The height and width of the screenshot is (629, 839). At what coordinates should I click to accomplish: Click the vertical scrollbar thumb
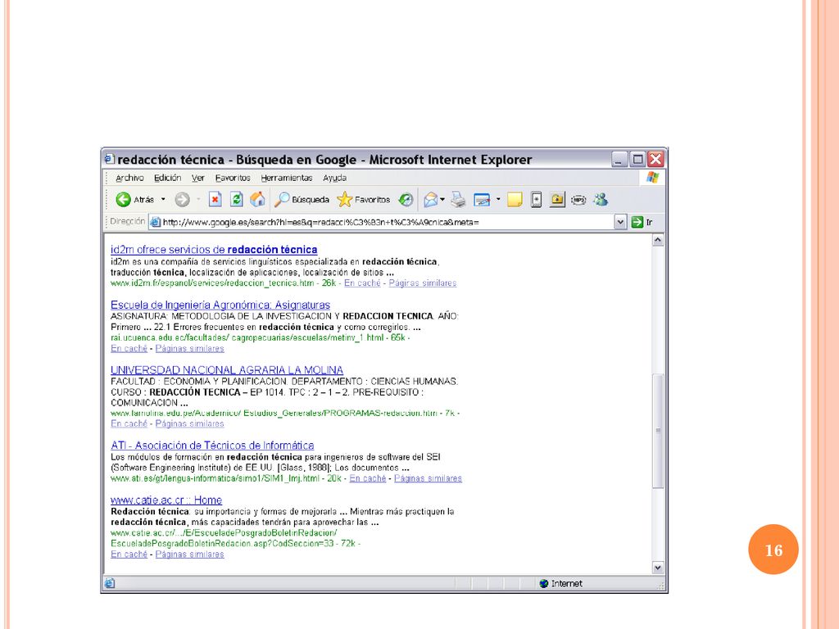(x=658, y=431)
